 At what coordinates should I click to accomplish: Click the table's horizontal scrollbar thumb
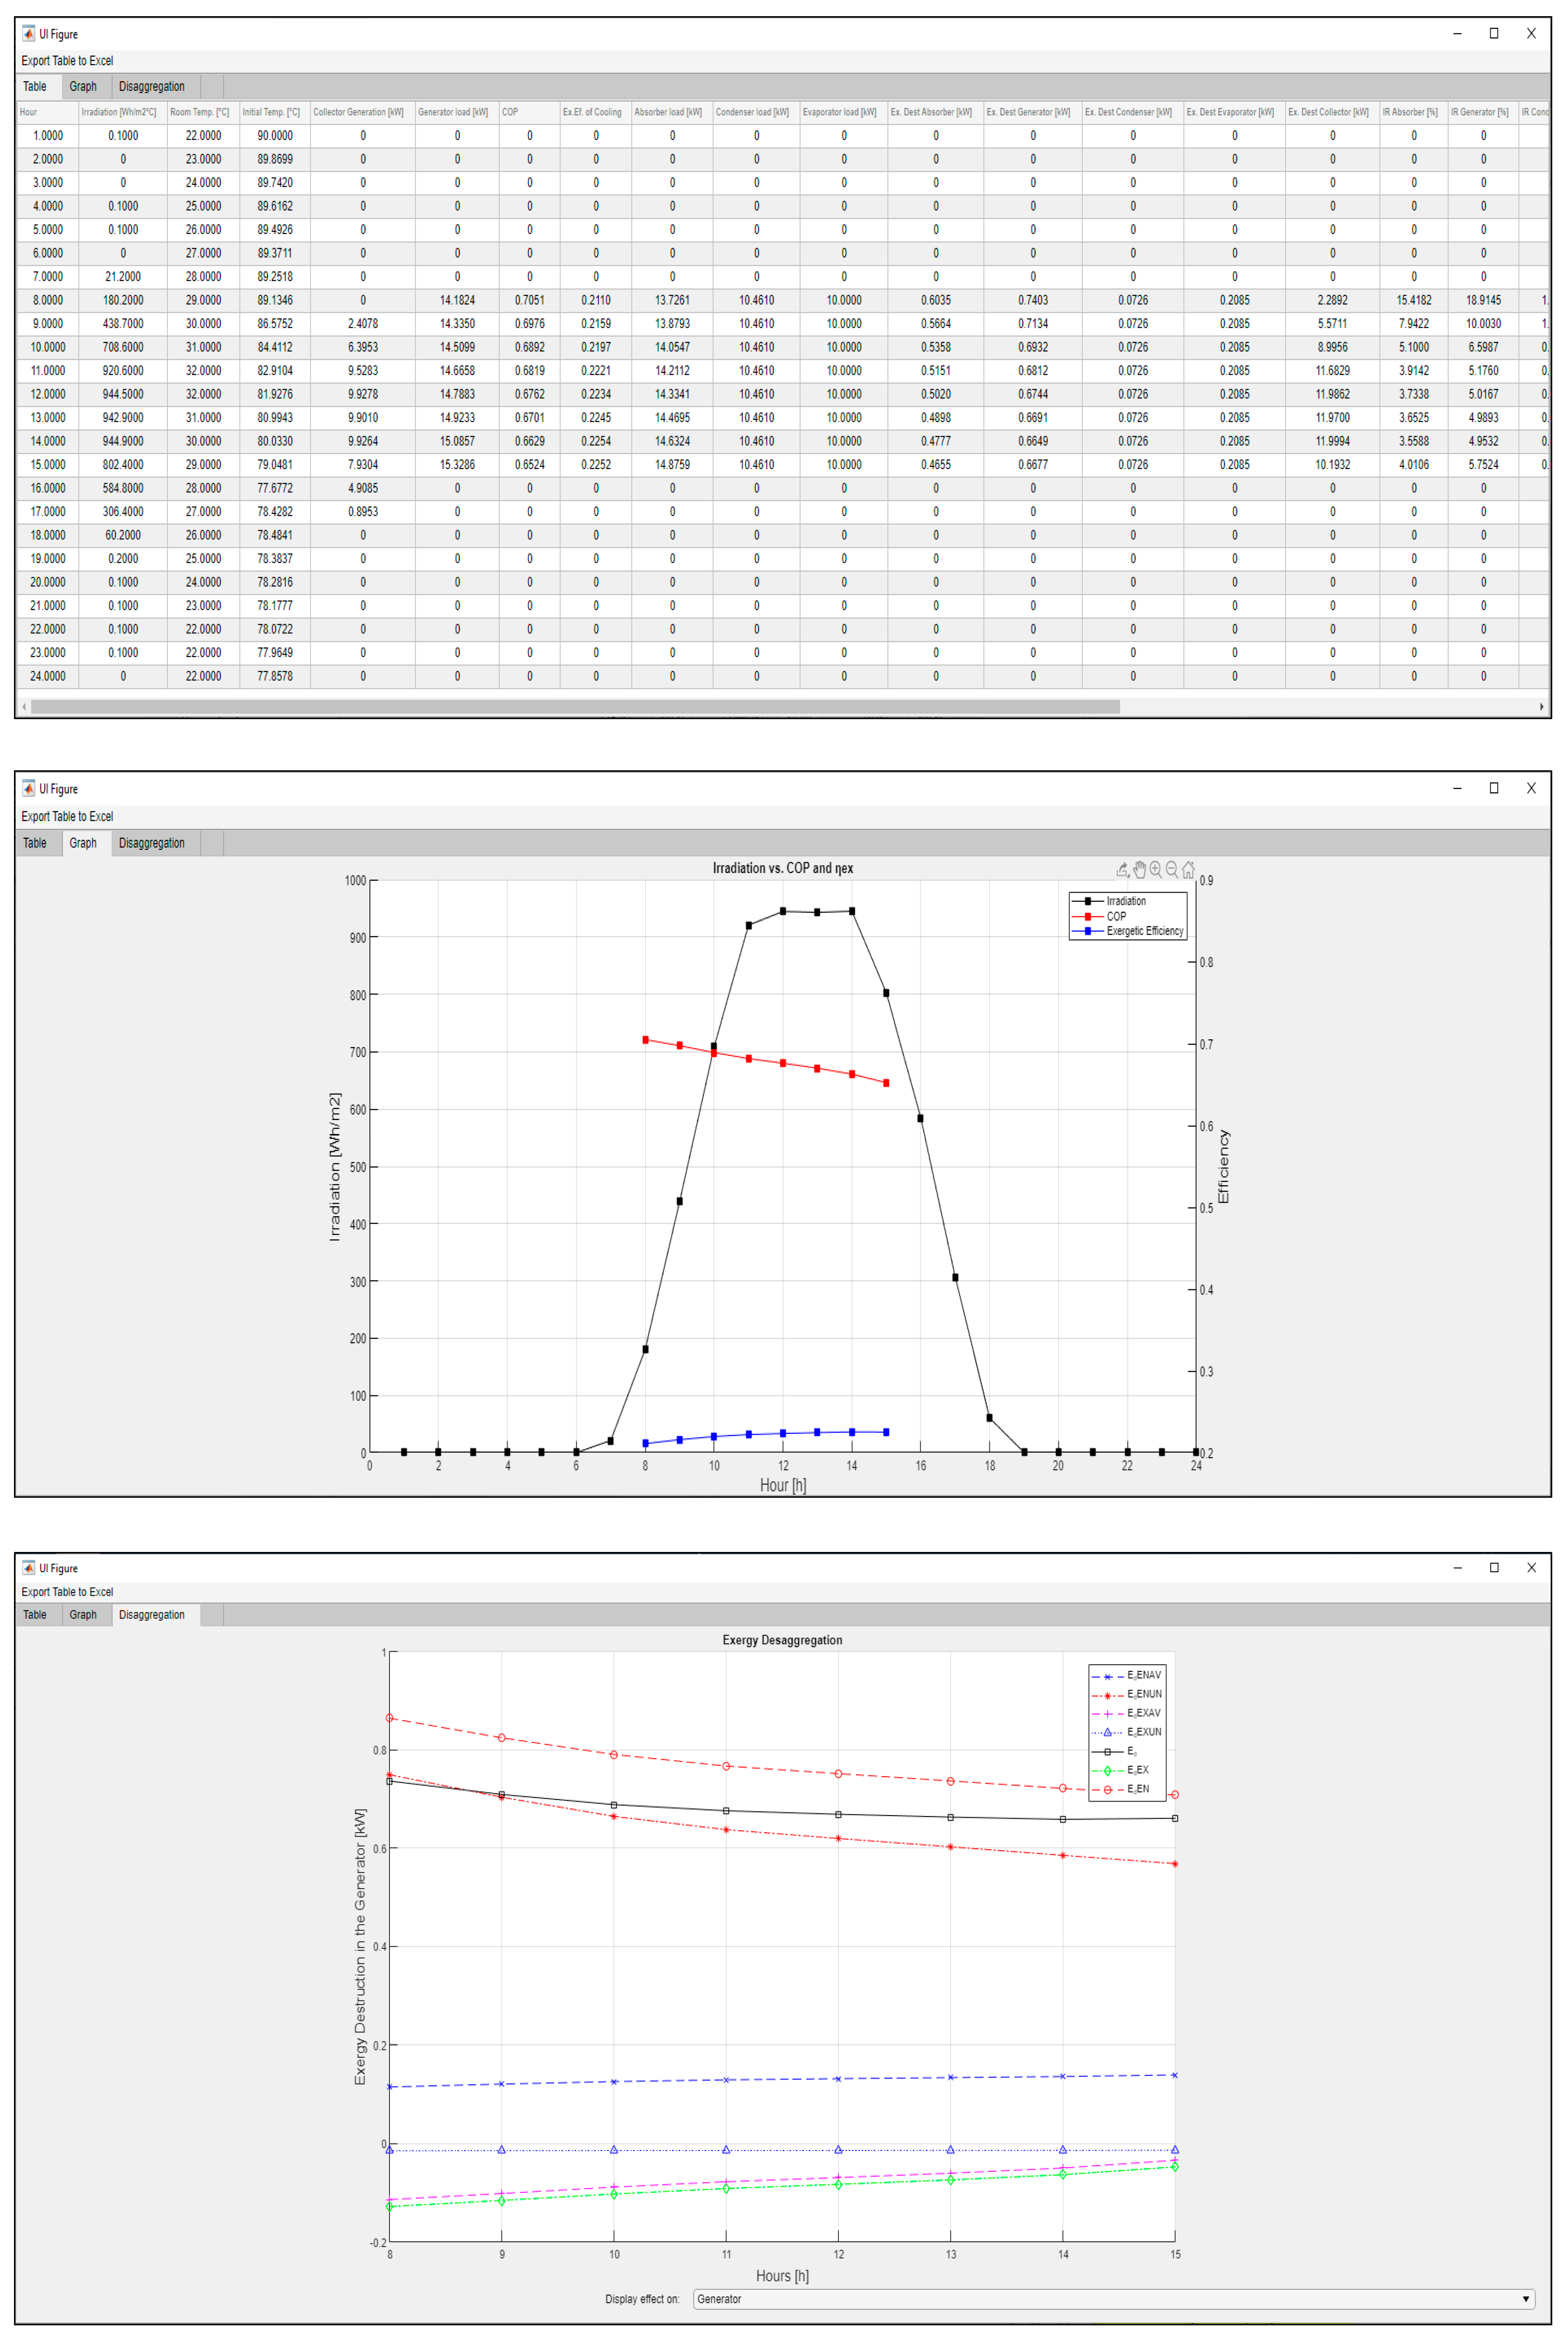pyautogui.click(x=575, y=707)
